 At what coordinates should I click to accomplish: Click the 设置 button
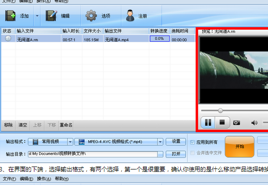176,142
